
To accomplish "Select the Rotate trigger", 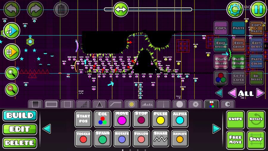I will coord(122,138).
